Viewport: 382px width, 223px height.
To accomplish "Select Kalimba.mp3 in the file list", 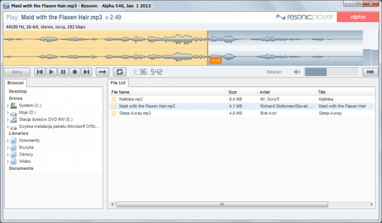I will click(242, 99).
